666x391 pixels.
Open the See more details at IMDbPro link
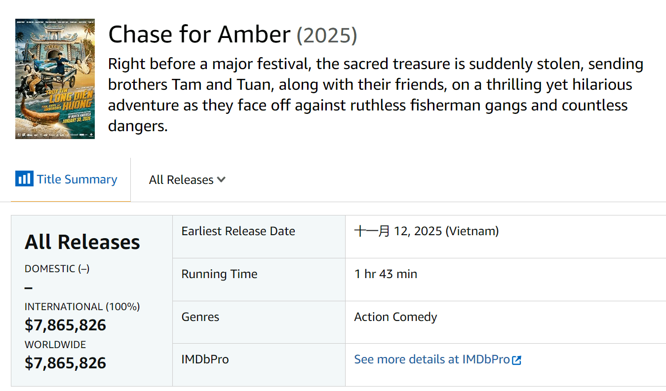point(431,359)
